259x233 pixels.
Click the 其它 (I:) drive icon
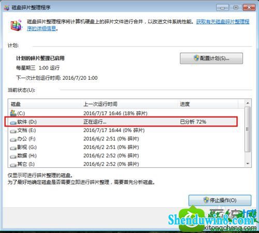[x=13, y=165]
